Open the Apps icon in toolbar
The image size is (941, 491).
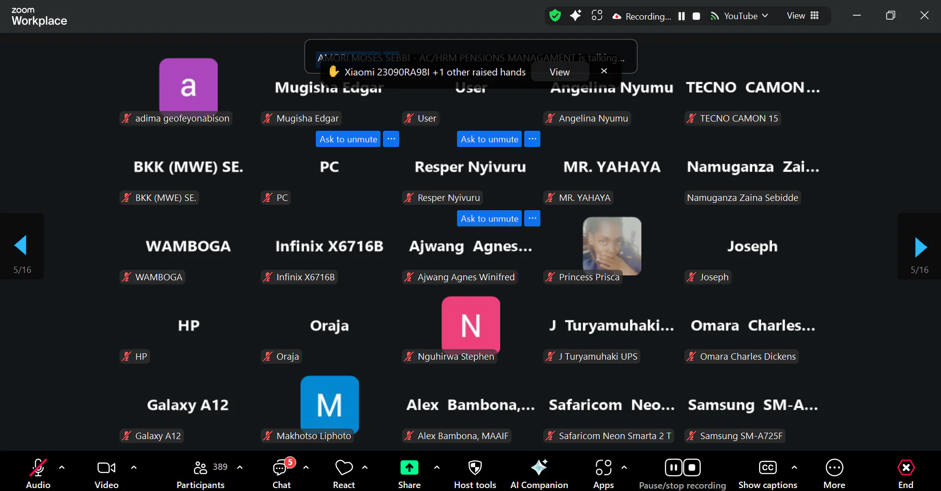(x=603, y=468)
